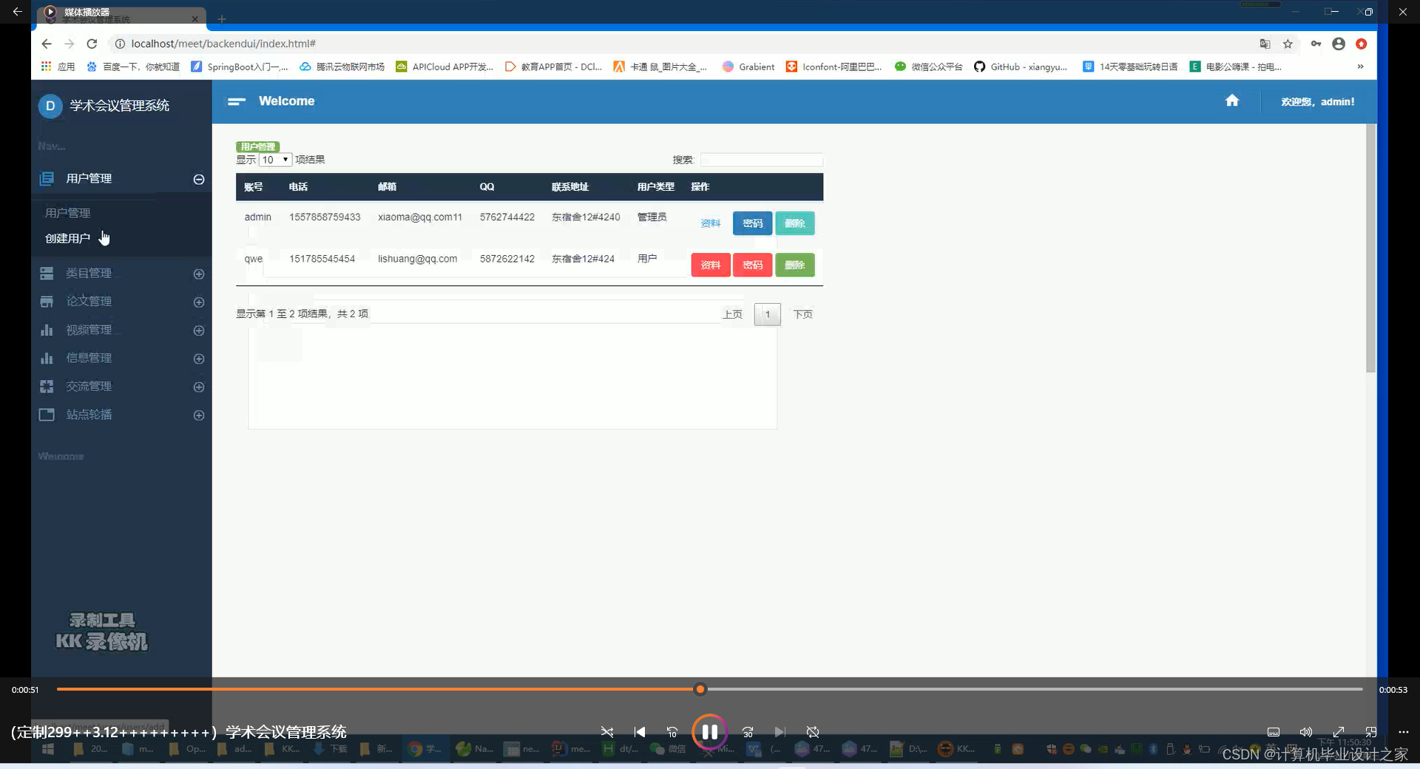Open the Chrome profile icon
This screenshot has width=1420, height=769.
(1339, 44)
